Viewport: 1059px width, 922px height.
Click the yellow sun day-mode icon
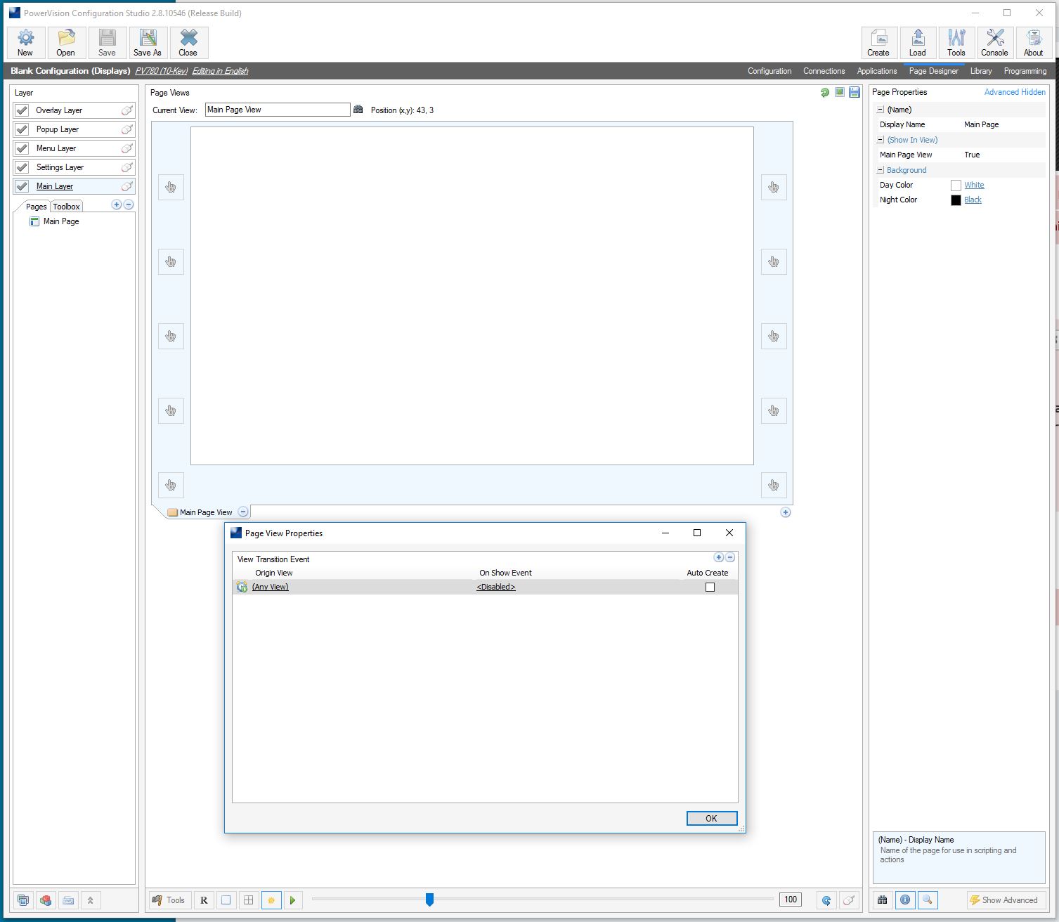point(271,900)
